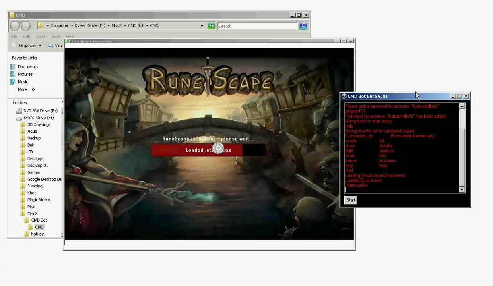Select Misc folder in tree
Screen dimensions: 493x286
[31, 207]
